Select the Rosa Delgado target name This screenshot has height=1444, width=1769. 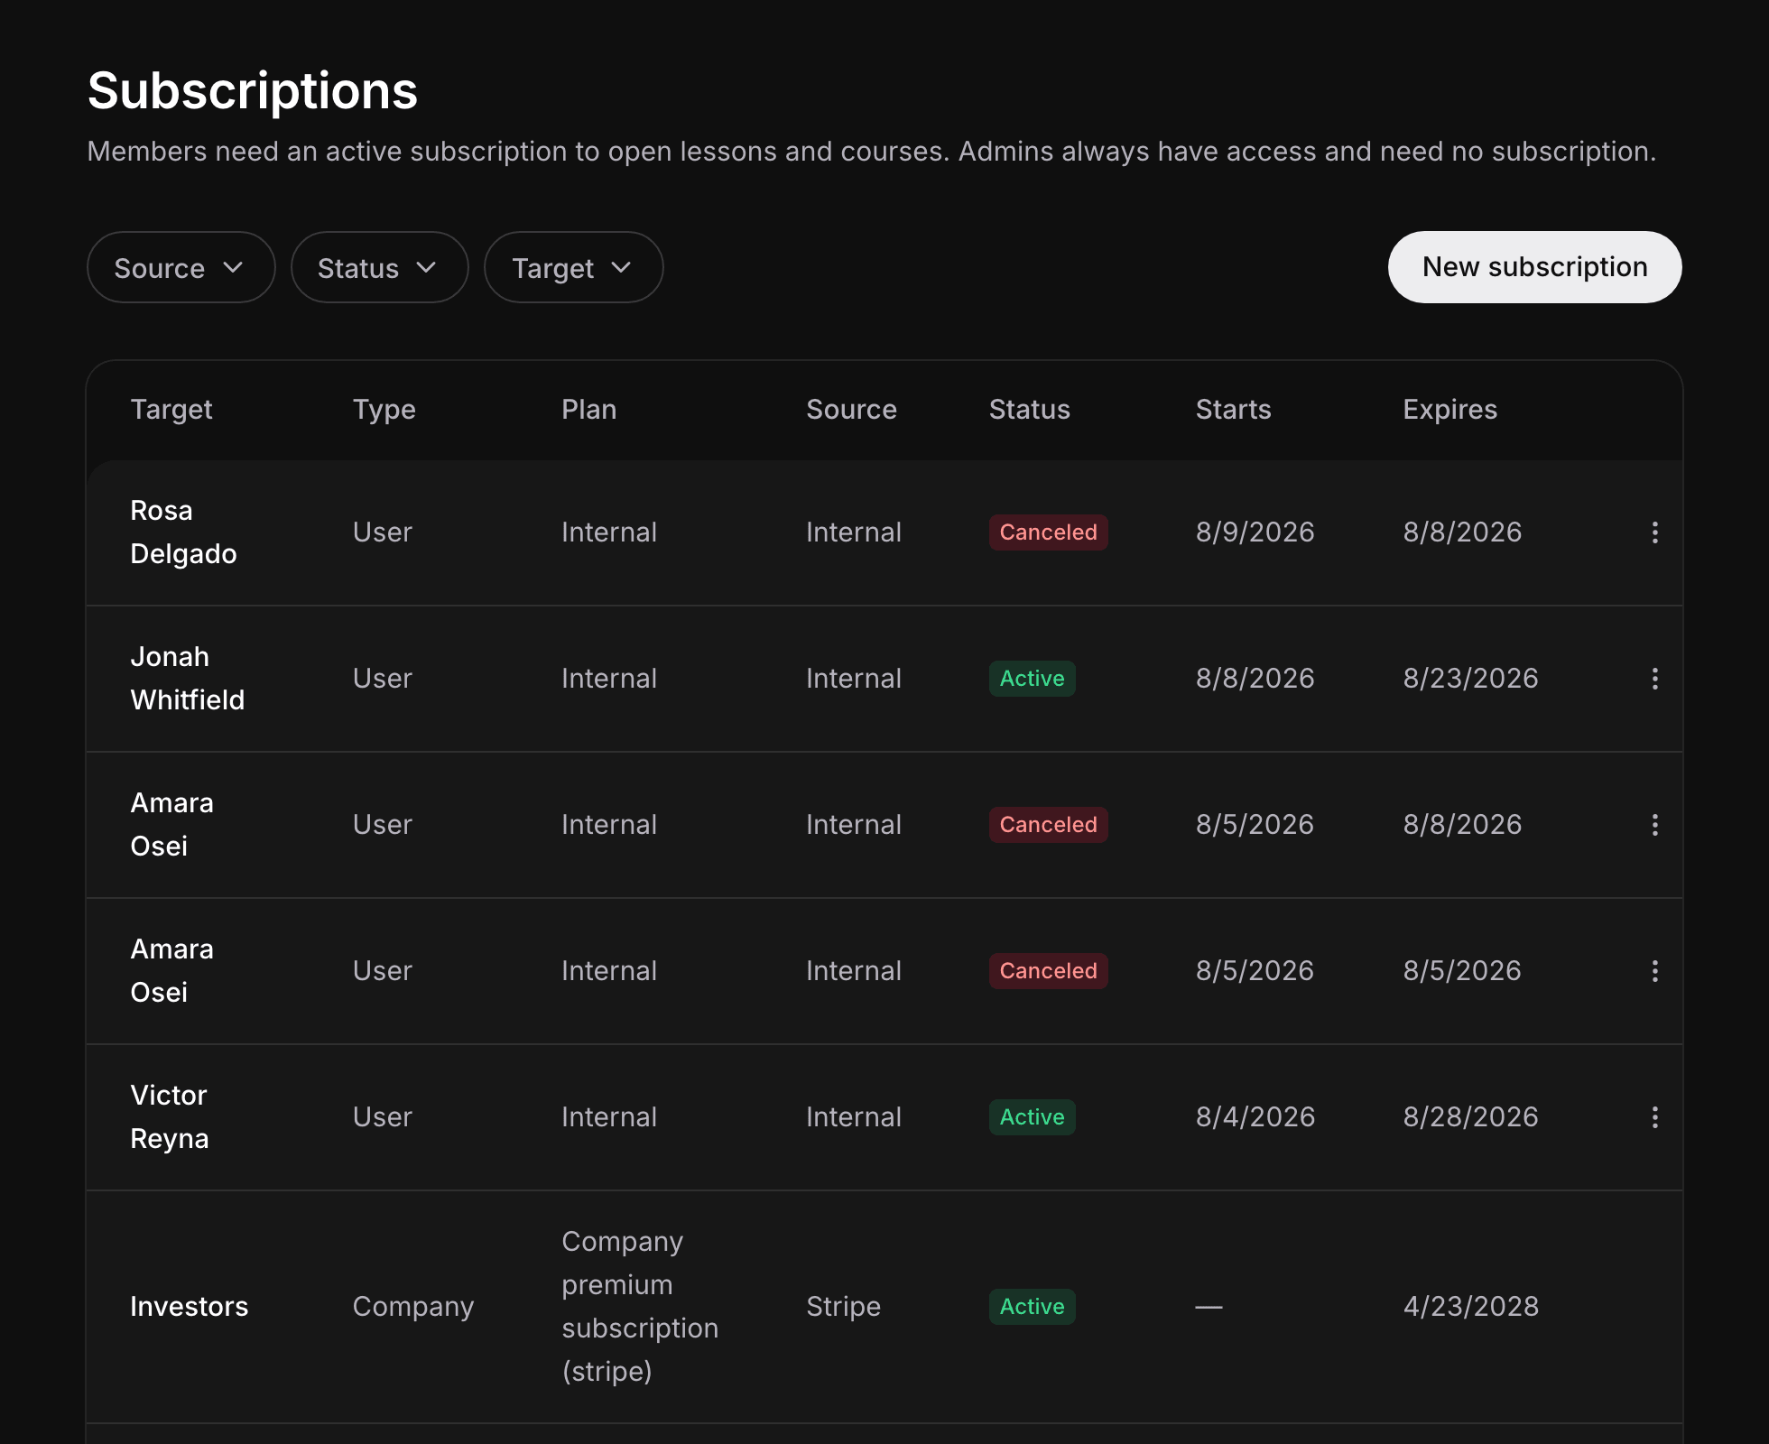click(183, 532)
